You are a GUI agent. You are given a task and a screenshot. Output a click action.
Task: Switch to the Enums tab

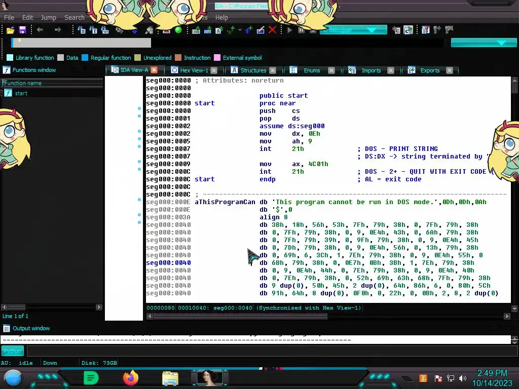click(312, 70)
